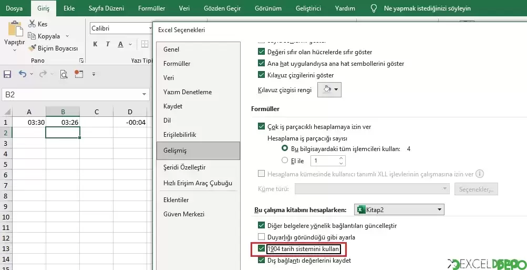Open Customize Quick Access Toolbar dropdown

pos(94,74)
